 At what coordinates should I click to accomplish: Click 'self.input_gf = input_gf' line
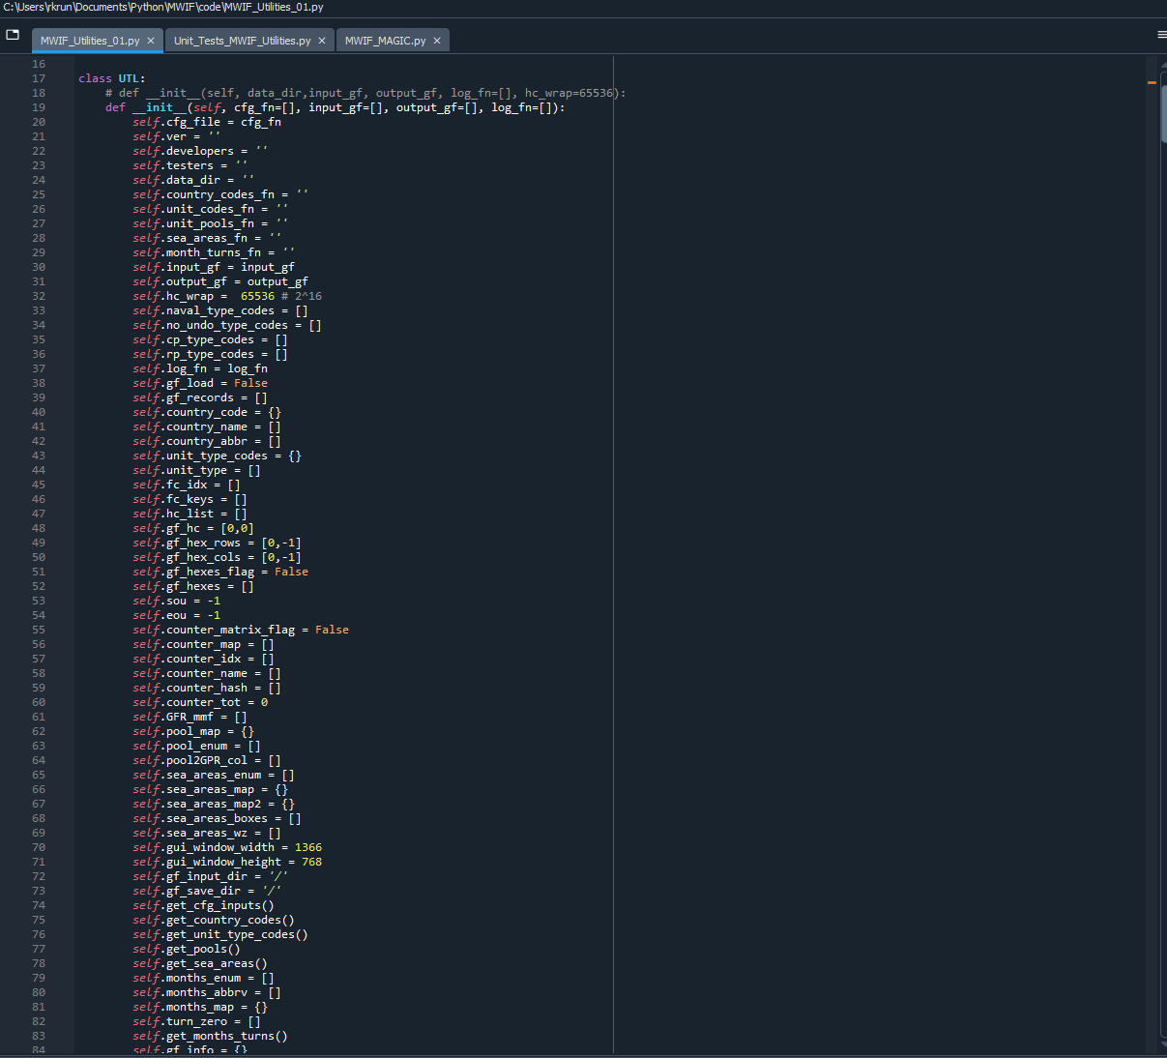coord(214,267)
